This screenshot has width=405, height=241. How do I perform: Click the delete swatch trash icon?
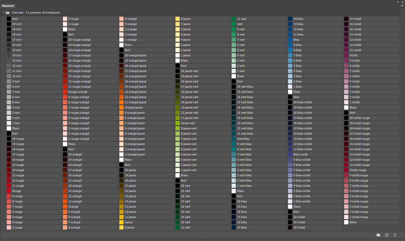(395, 235)
